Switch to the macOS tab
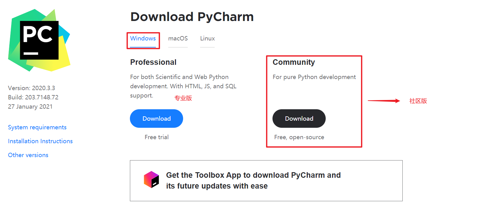 [178, 39]
